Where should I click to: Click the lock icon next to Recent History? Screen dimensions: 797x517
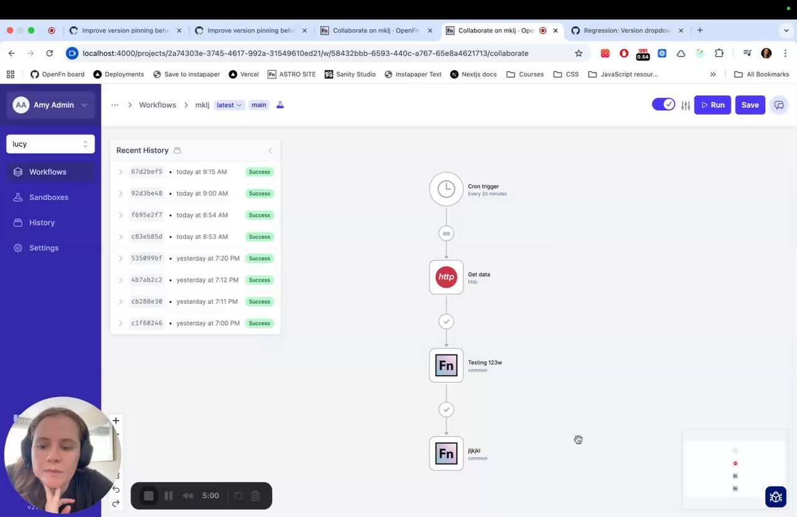click(177, 150)
